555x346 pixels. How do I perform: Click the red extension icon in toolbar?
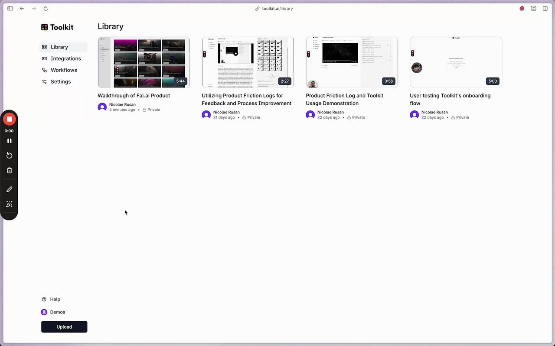522,8
